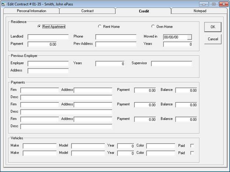Go to the Notepad tab

tap(200, 11)
